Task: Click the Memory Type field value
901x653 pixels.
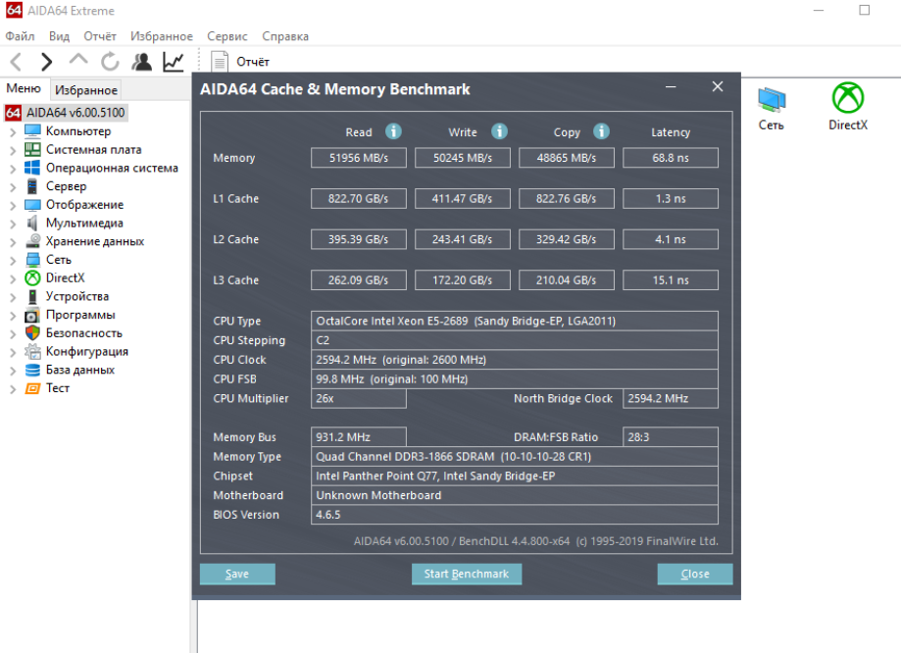Action: coord(515,456)
